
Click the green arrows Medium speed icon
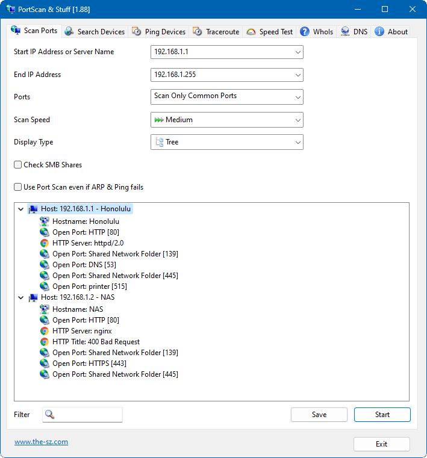tap(159, 120)
